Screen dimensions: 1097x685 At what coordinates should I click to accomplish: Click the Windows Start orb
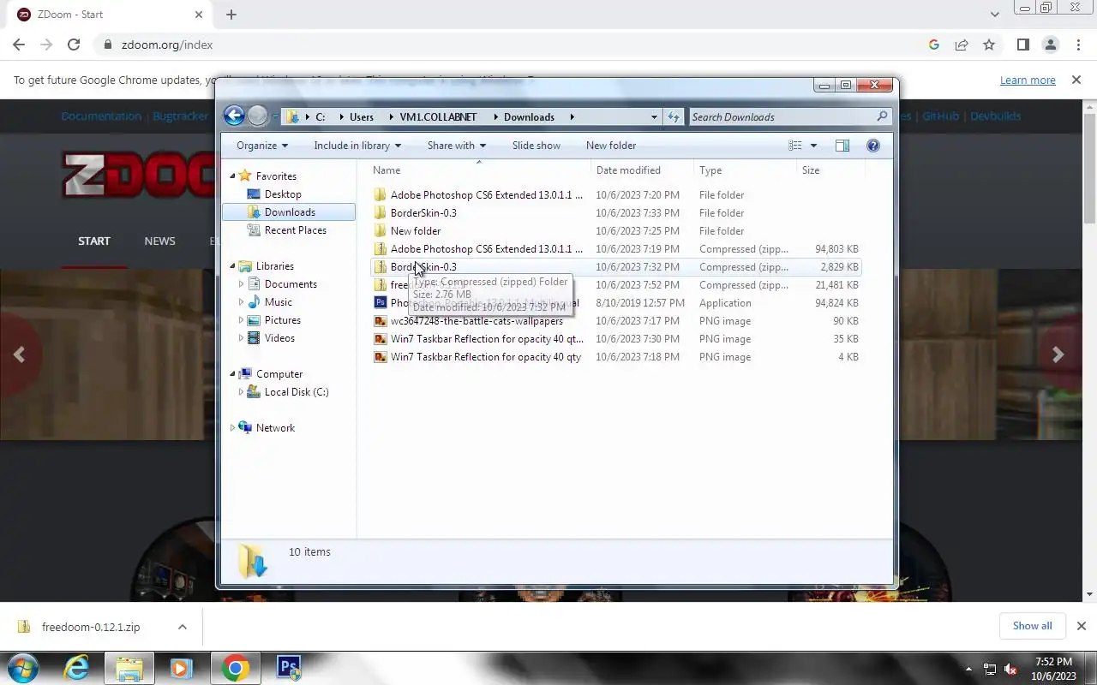22,668
